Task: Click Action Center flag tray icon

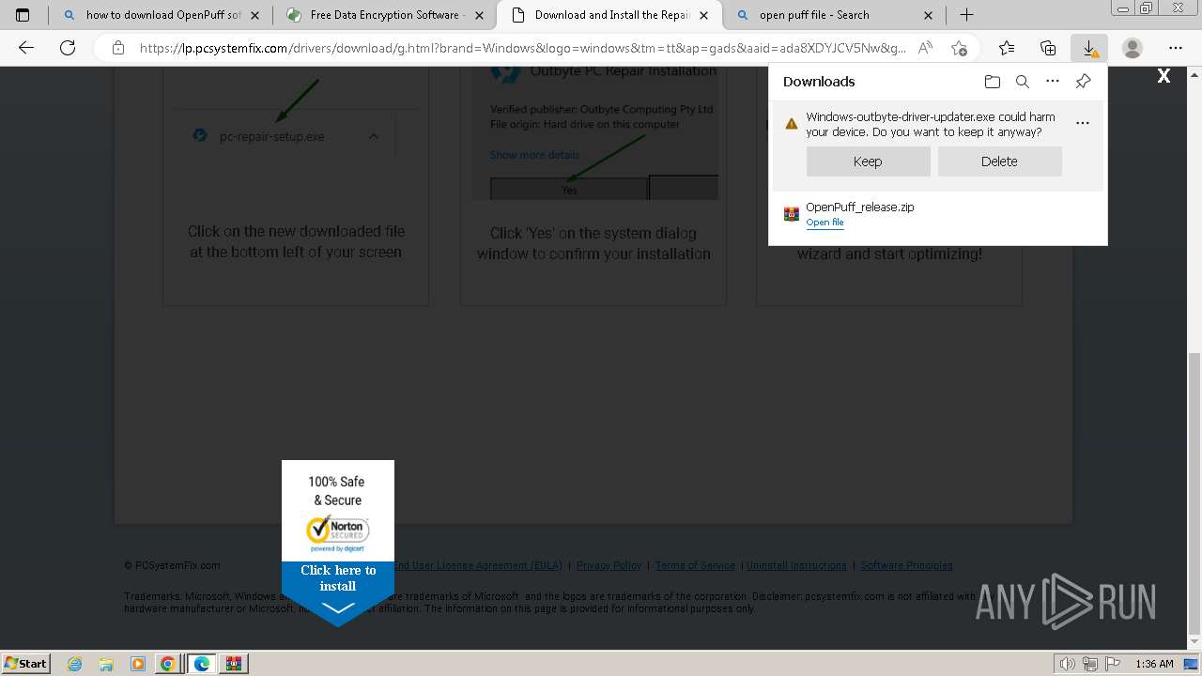Action: pyautogui.click(x=1113, y=664)
